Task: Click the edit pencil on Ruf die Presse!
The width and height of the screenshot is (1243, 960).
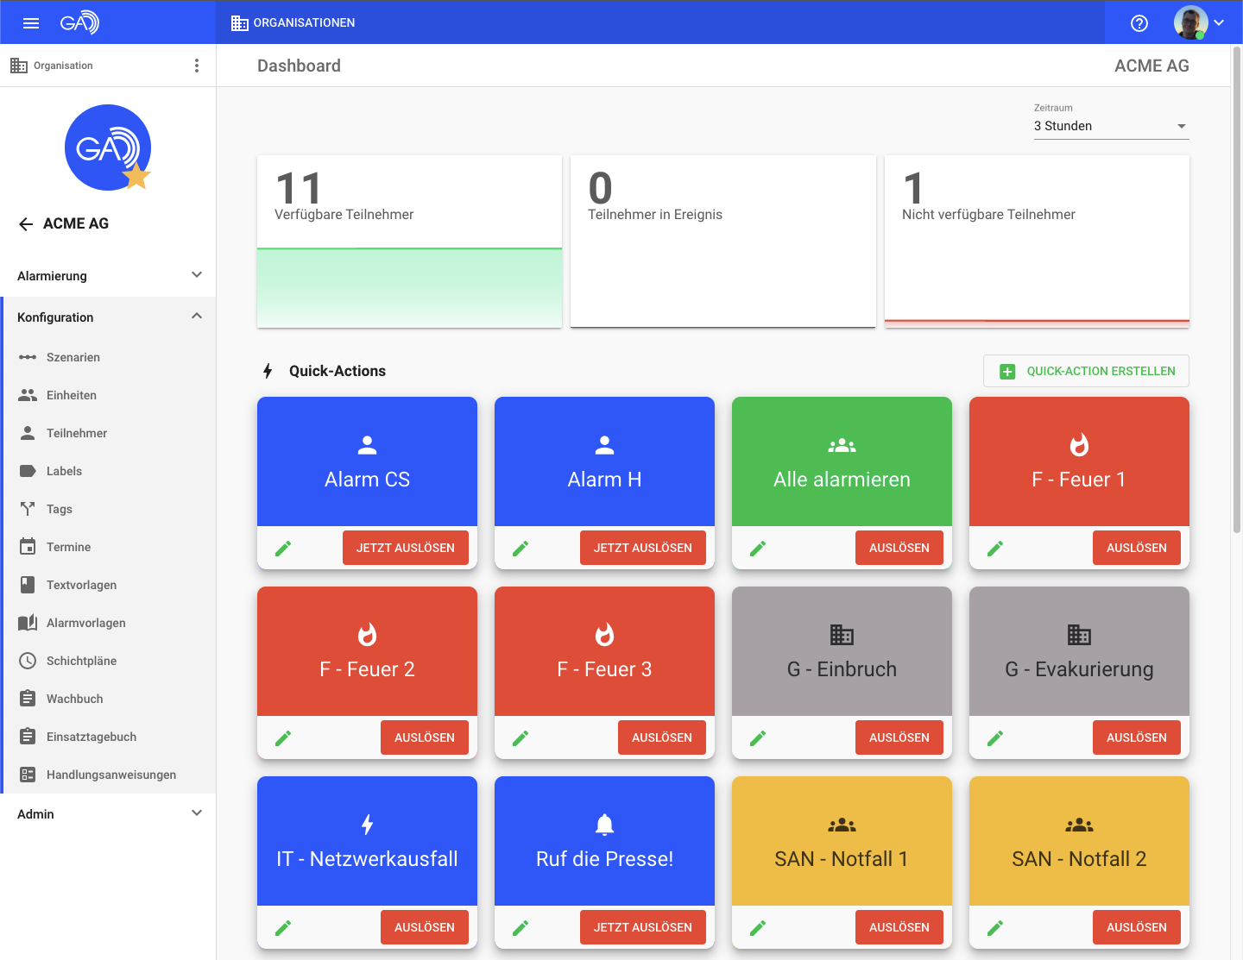Action: [x=521, y=928]
